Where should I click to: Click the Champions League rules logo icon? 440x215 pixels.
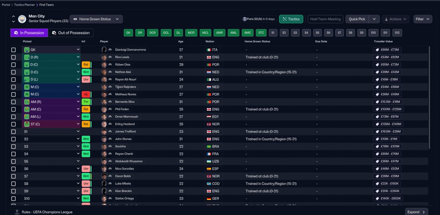click(x=16, y=212)
